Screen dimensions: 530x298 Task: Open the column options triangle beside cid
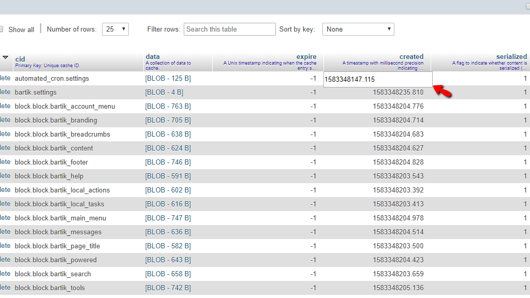(x=5, y=57)
